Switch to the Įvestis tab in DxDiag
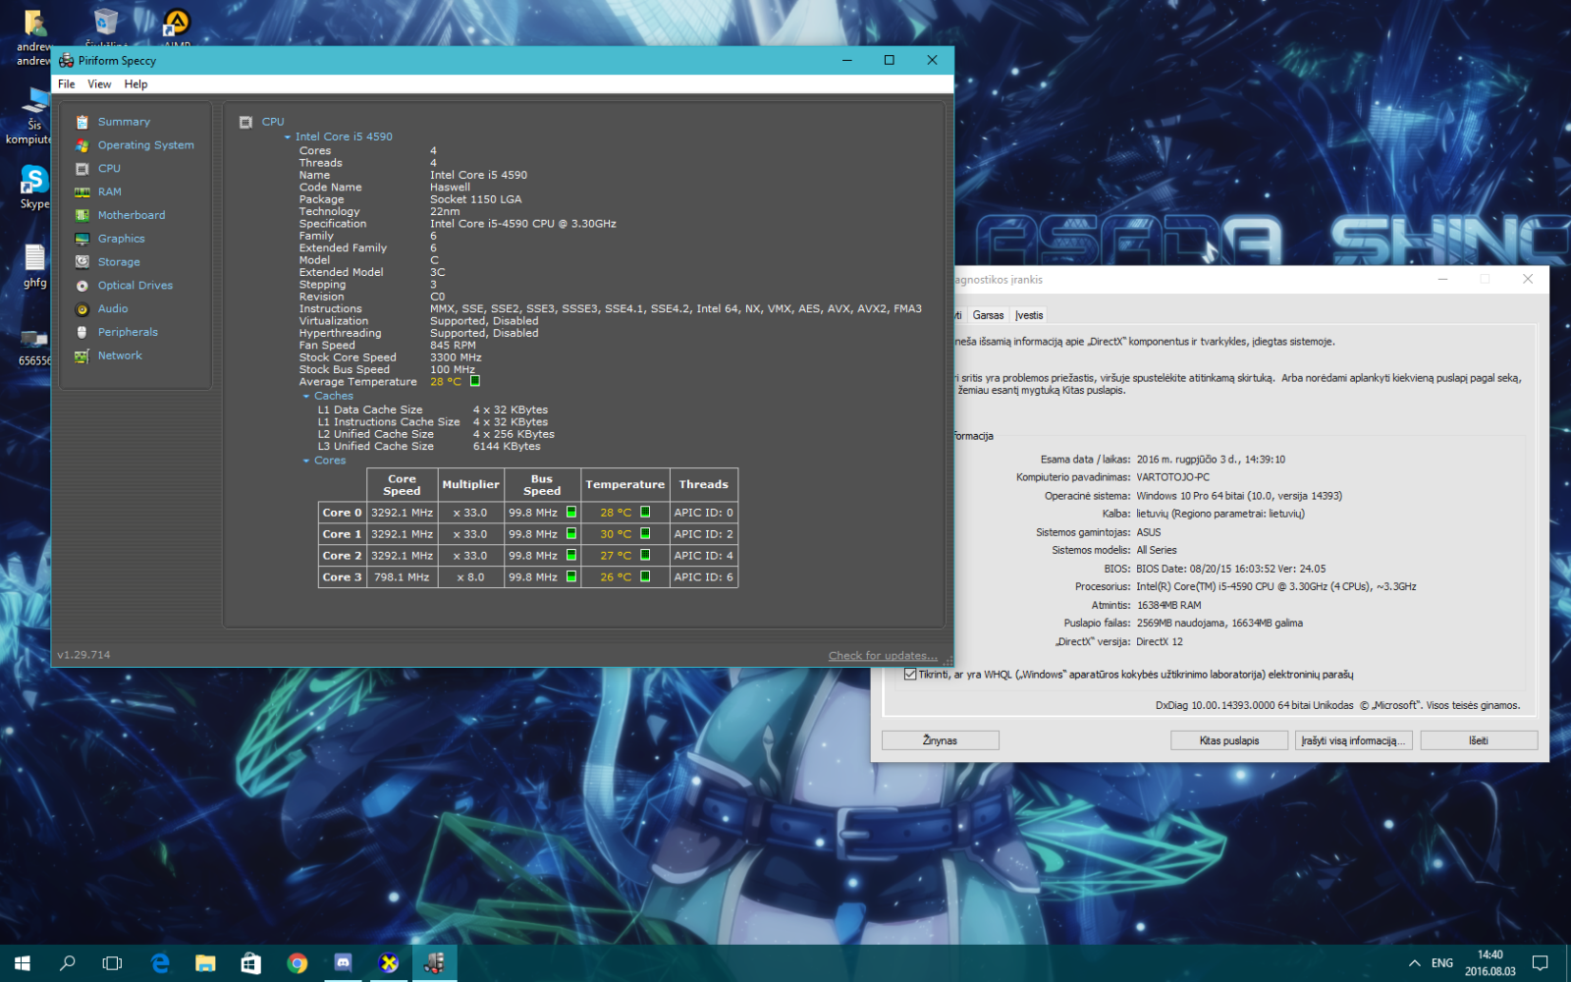This screenshot has width=1571, height=982. [1029, 315]
